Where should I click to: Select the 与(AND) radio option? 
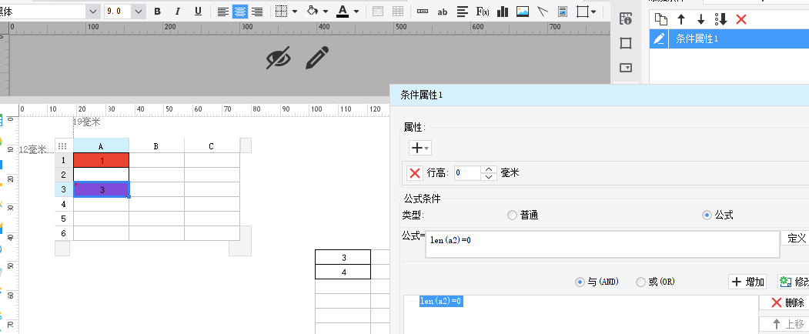[x=580, y=282]
